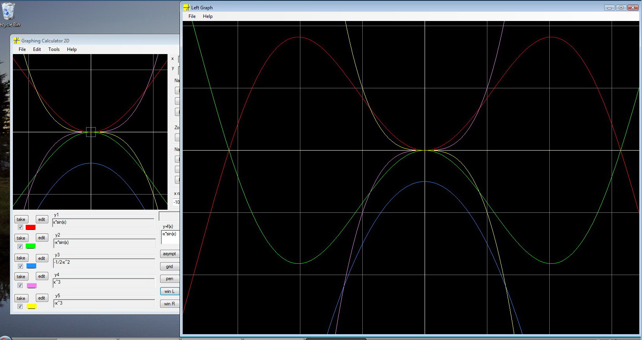Click the y1 field containing x*sin(x)
The height and width of the screenshot is (340, 642).
104,223
